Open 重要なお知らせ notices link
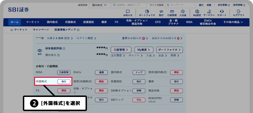 coord(135,38)
